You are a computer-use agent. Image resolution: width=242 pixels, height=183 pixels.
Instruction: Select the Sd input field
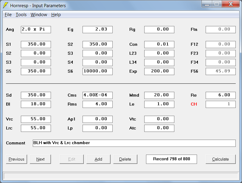point(36,95)
